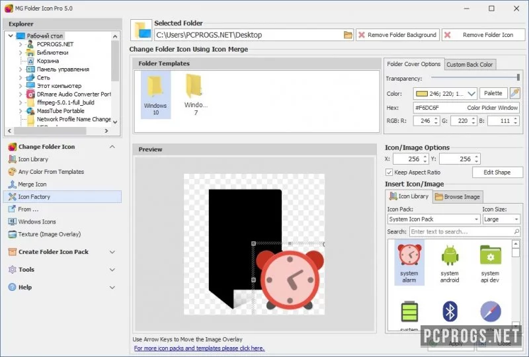The image size is (529, 357).
Task: Switch to Custom Back Color tab
Action: pos(469,64)
